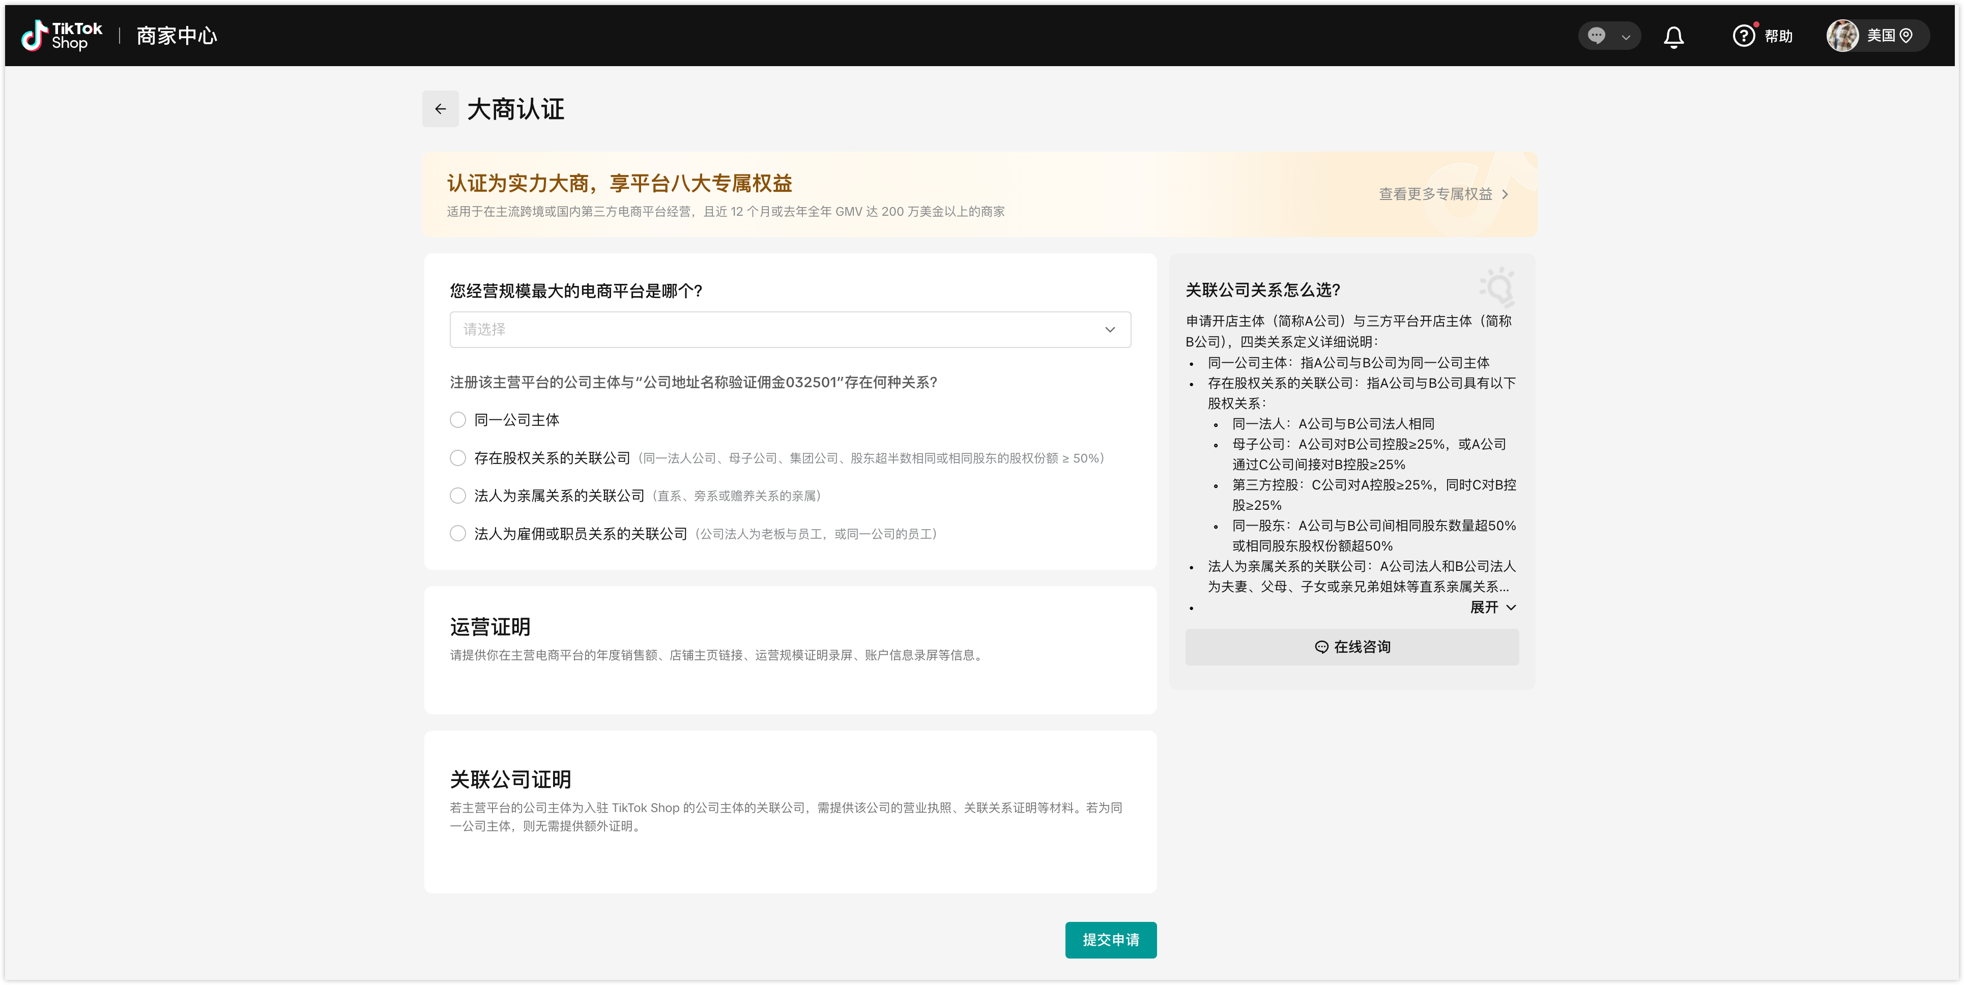Click the platform dropdown chevron arrow

1109,329
